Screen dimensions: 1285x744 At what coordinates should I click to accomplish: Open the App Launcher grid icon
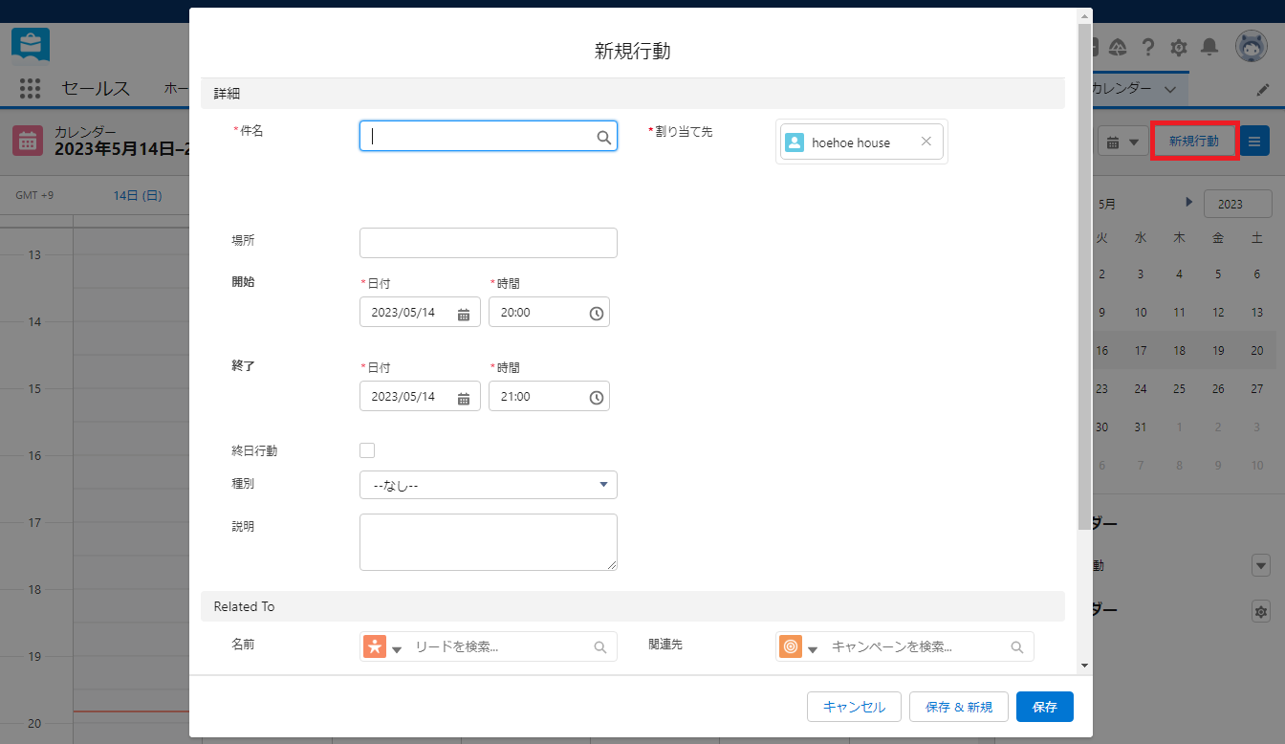pyautogui.click(x=31, y=89)
